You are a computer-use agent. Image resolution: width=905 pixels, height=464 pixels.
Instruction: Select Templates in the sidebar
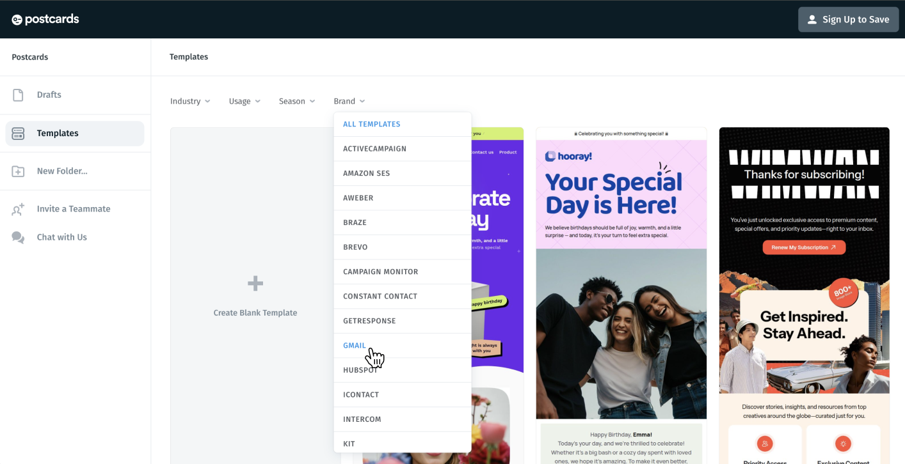coord(75,134)
